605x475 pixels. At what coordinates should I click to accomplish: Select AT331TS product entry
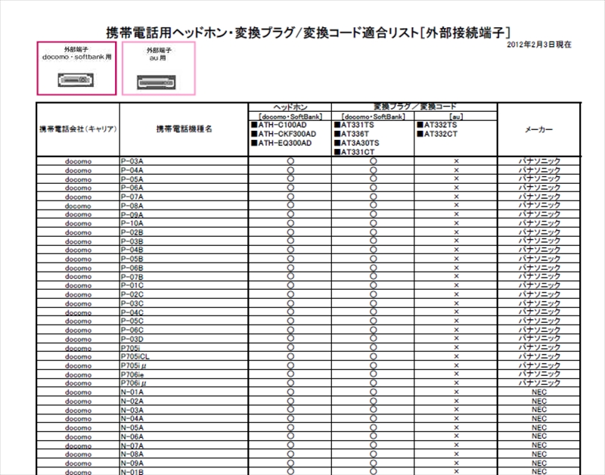(x=354, y=125)
